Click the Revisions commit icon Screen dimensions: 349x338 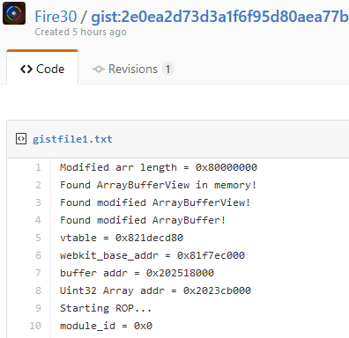tap(99, 70)
